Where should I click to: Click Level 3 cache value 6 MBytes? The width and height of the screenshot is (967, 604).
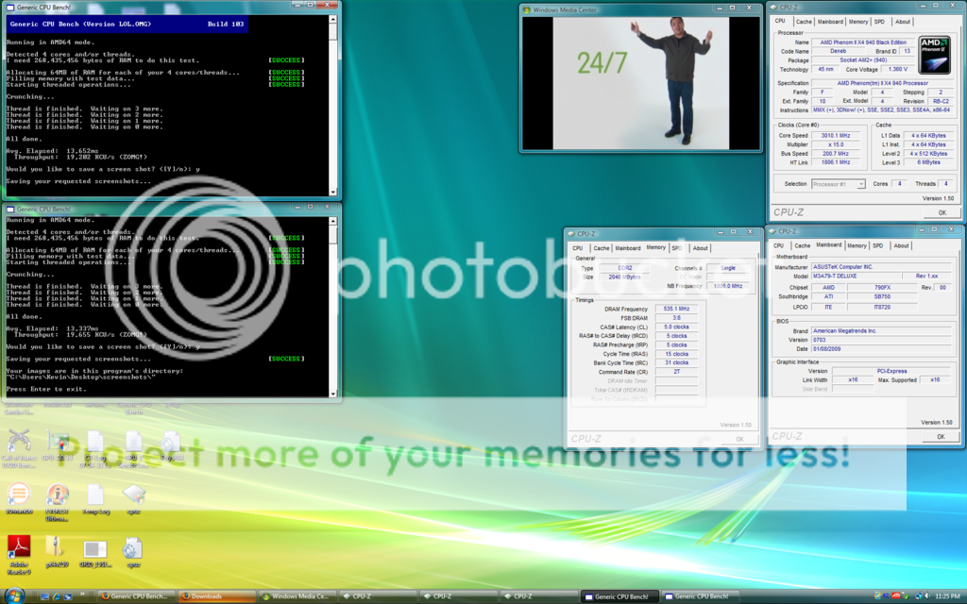coord(928,162)
